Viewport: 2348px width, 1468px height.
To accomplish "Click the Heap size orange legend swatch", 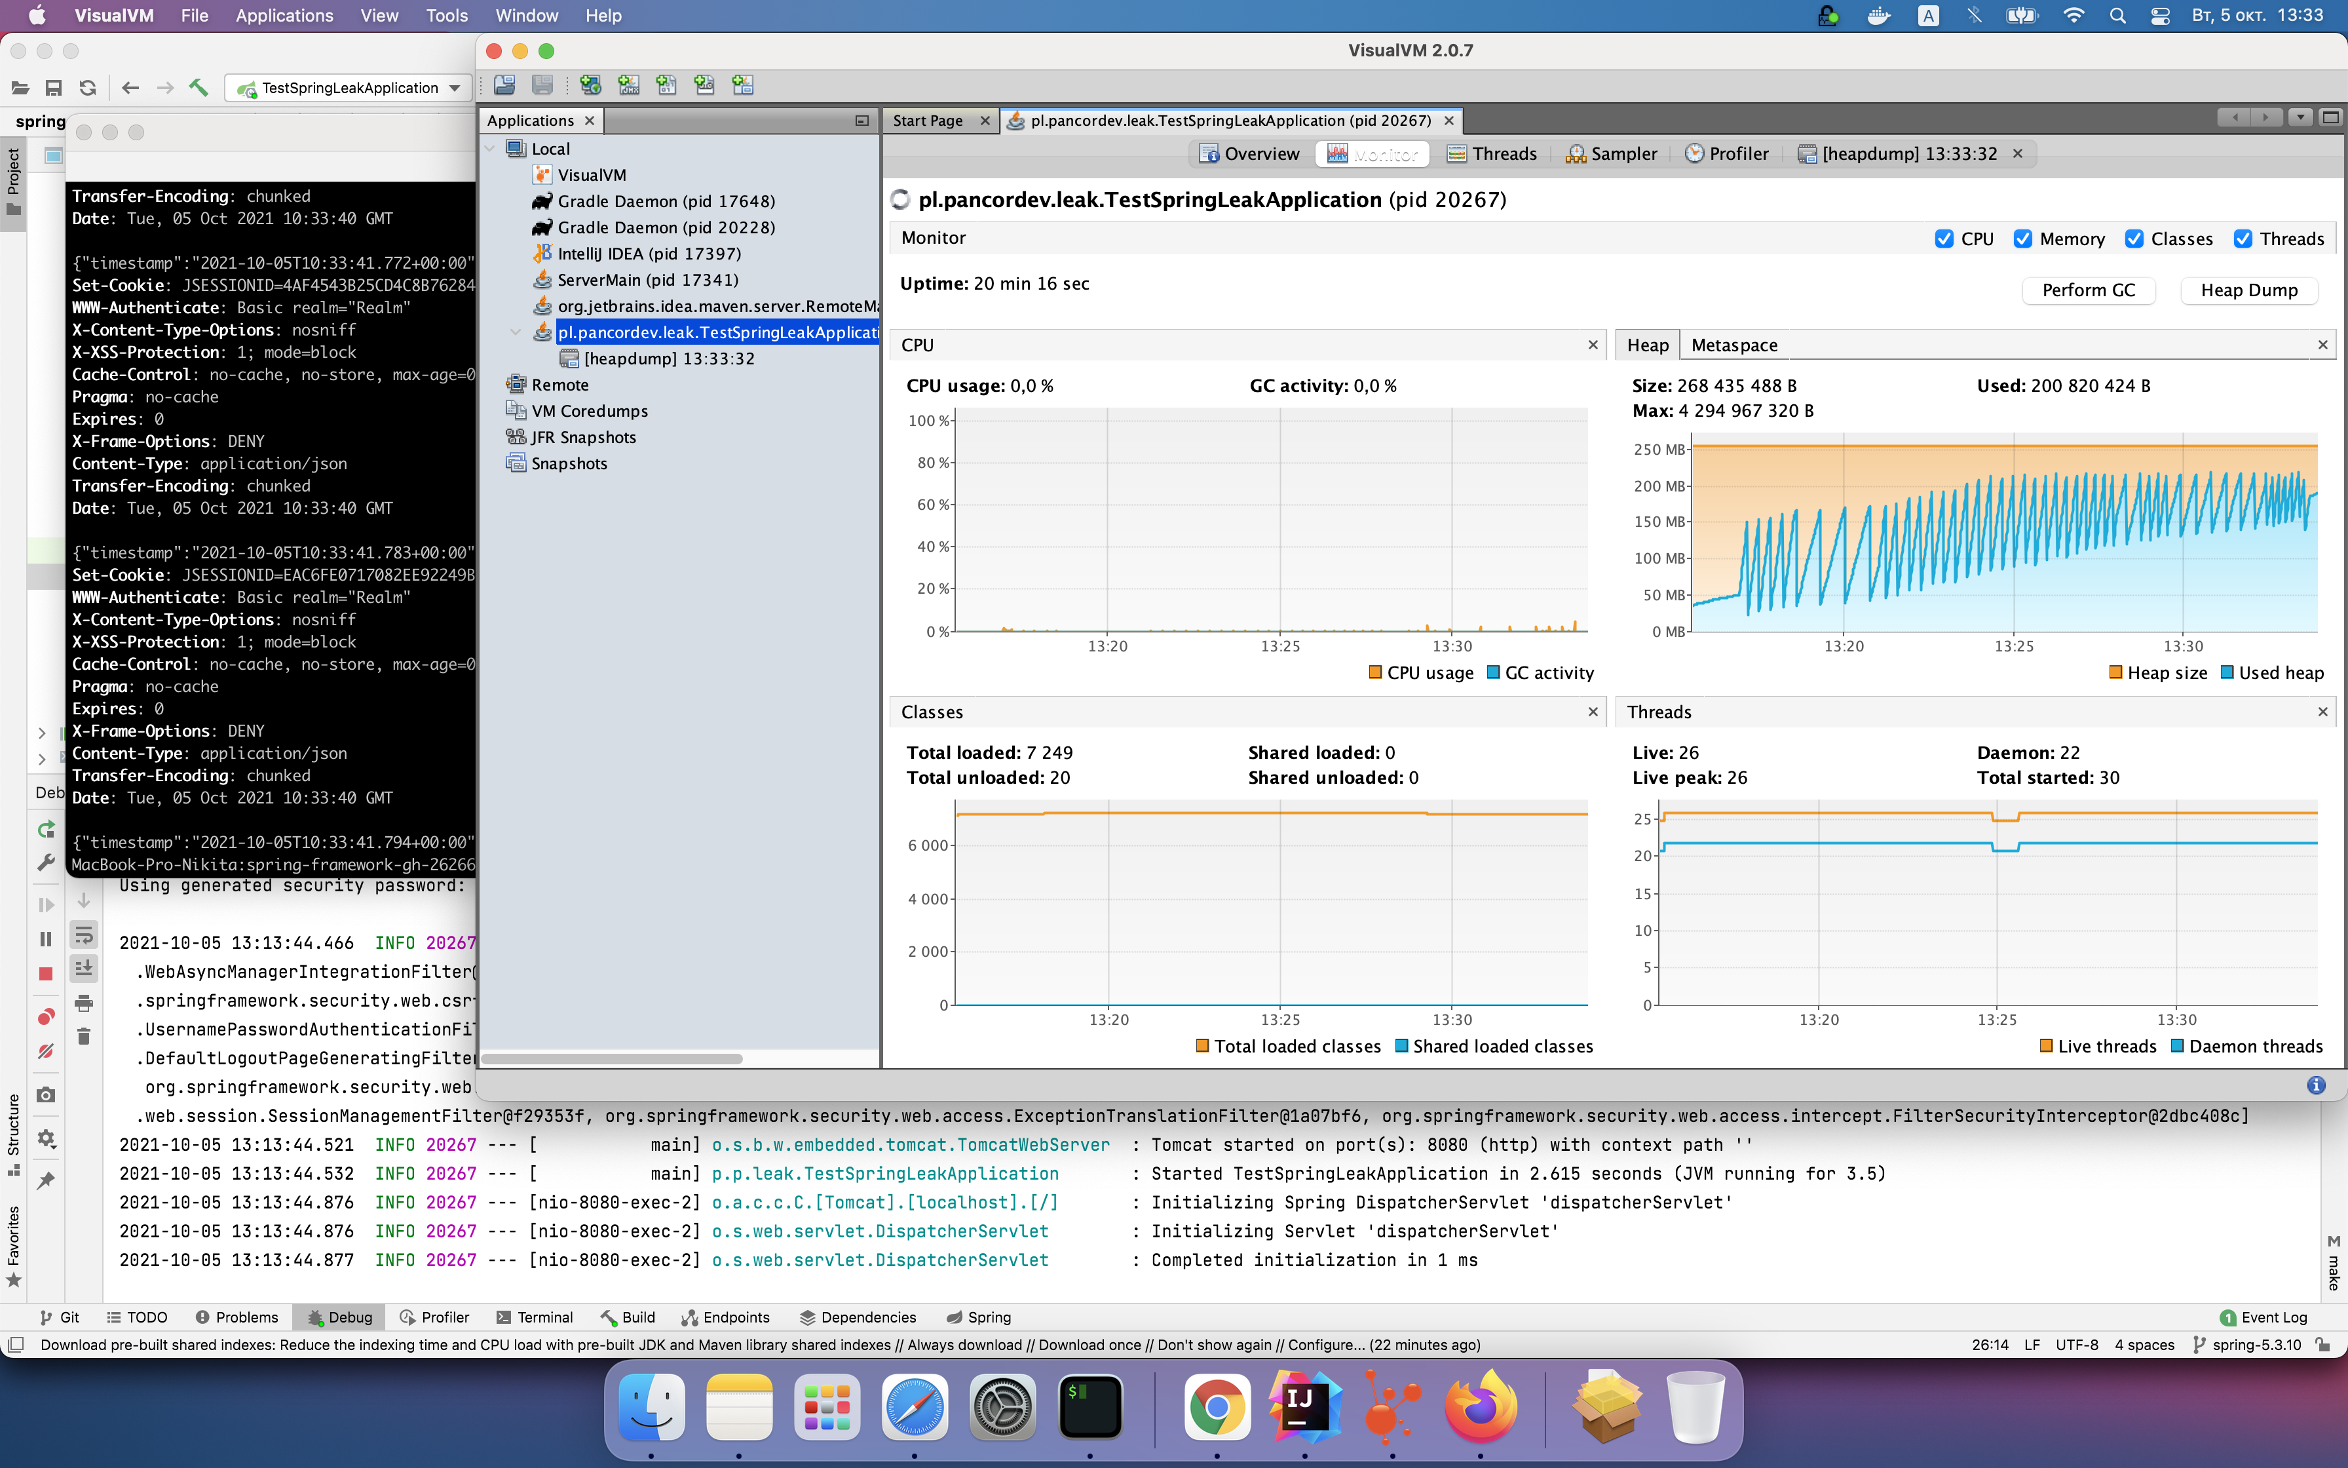I will [x=2115, y=672].
